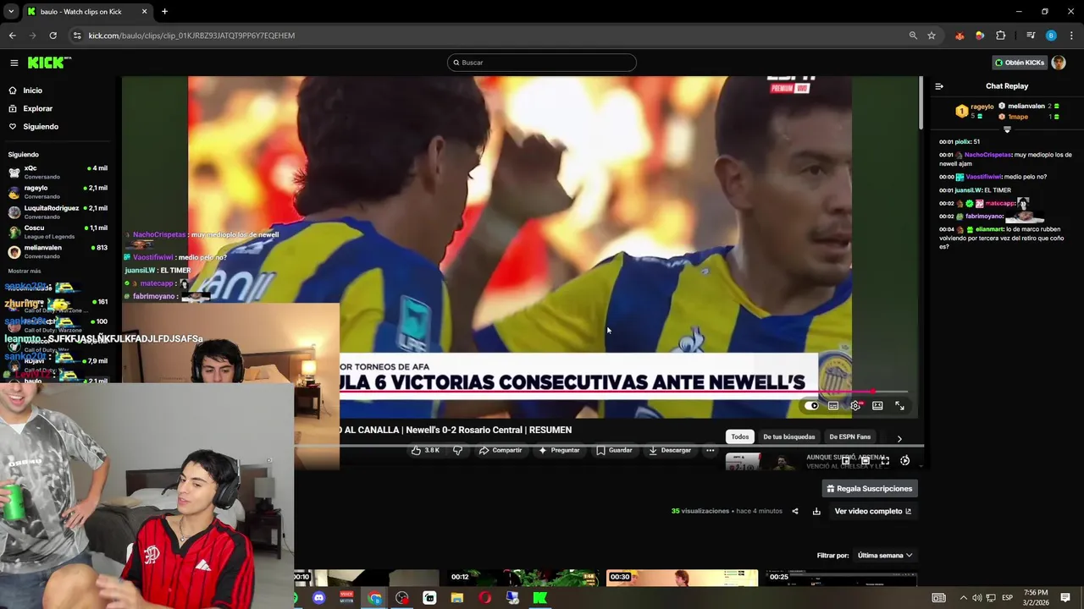Open the Chrome tab search dropdown arrow
1084x609 pixels.
pos(11,12)
